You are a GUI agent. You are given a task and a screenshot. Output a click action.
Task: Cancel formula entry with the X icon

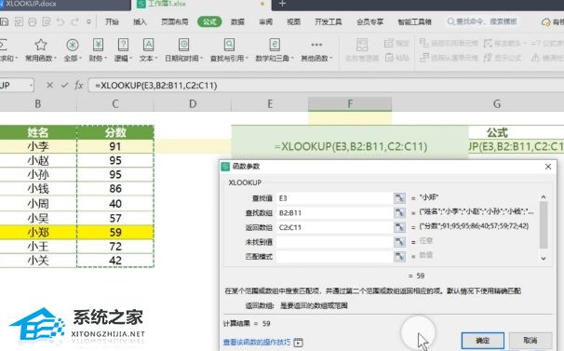click(x=50, y=86)
